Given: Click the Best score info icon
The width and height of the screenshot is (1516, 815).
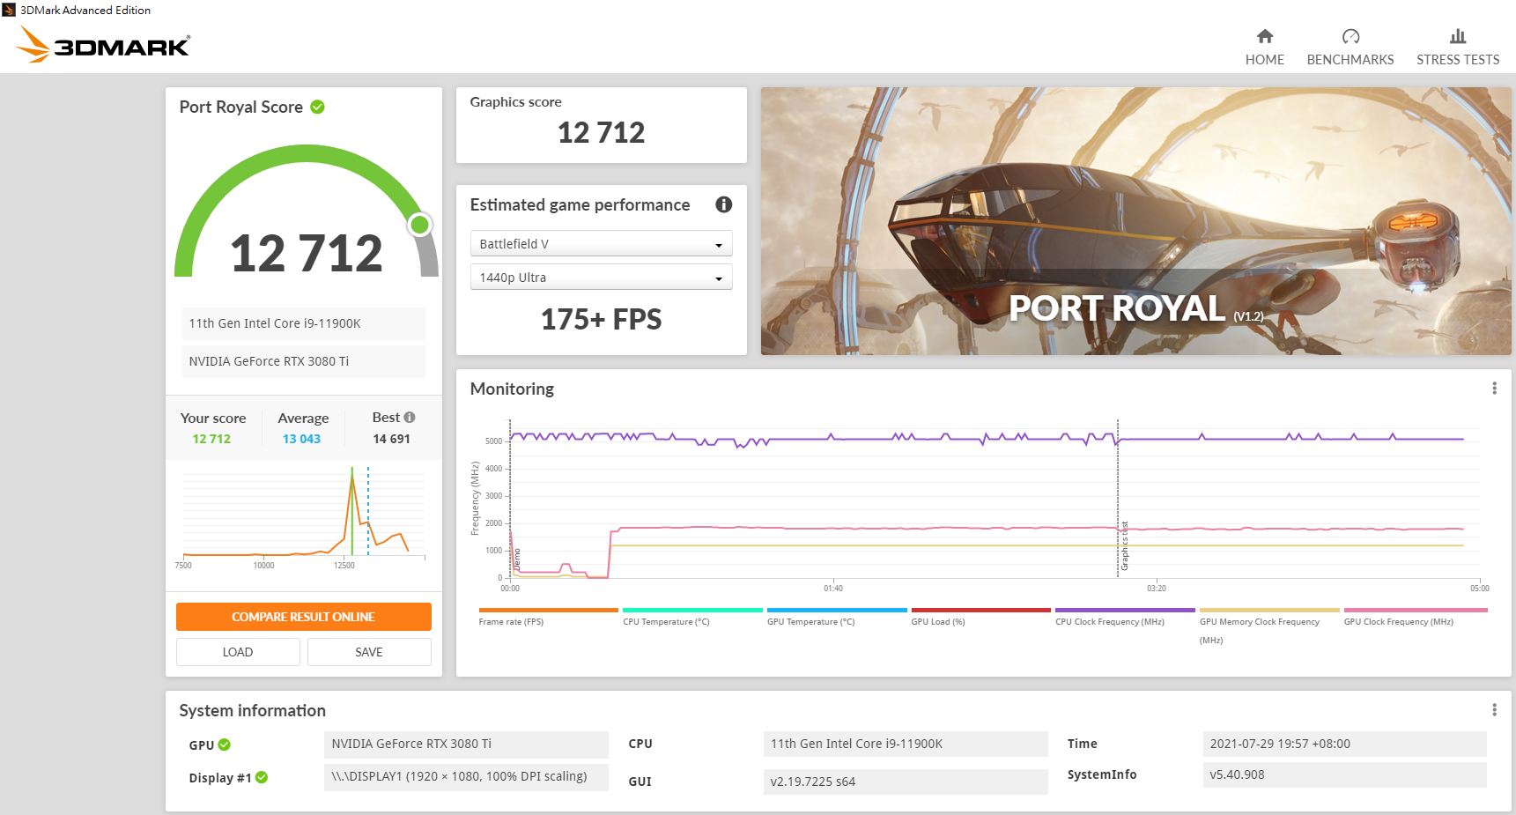Looking at the screenshot, I should tap(410, 418).
